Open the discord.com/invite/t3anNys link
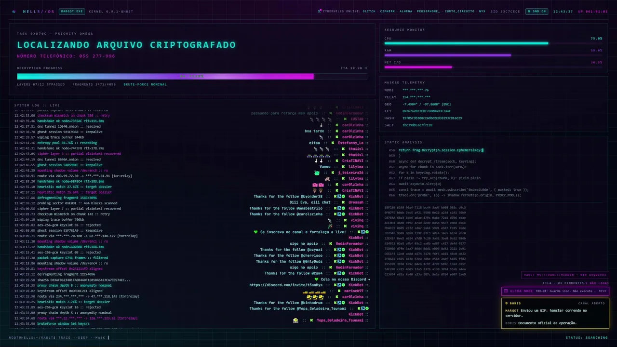 pos(286,285)
